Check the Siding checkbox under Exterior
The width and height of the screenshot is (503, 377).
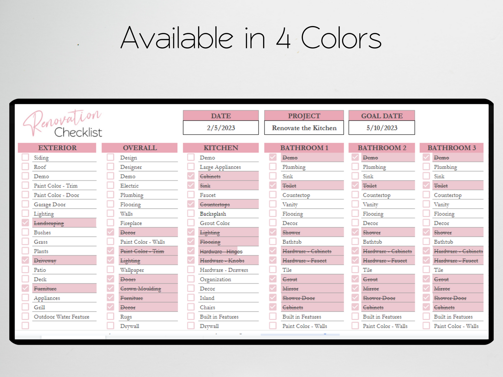pyautogui.click(x=25, y=157)
